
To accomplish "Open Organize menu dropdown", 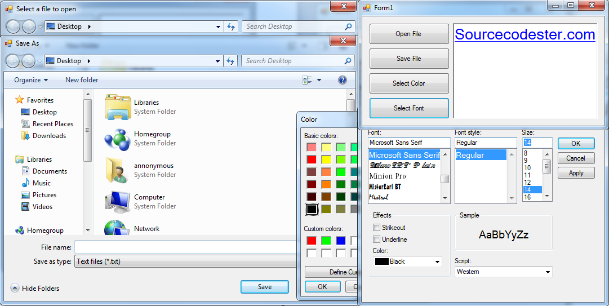I will pyautogui.click(x=31, y=80).
